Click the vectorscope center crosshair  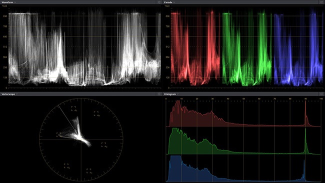point(81,139)
